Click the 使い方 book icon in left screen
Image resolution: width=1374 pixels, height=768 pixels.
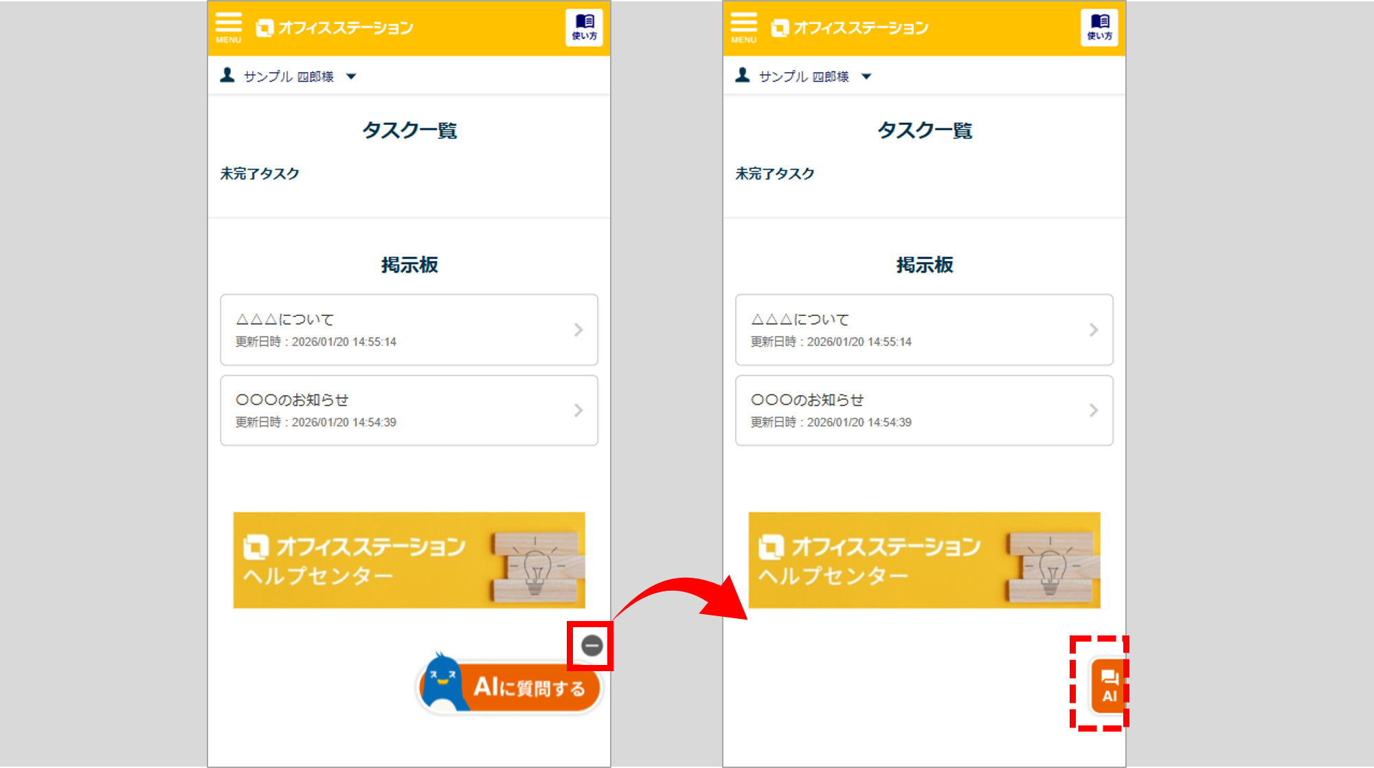click(584, 27)
